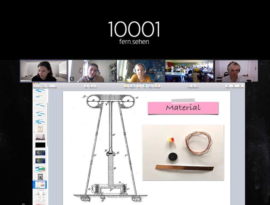Add a text box via Text icon
Screen dimensions: 270x205
[x=139, y=86]
